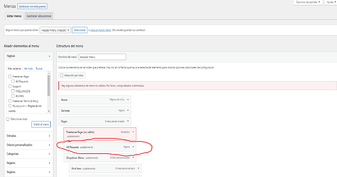337x177 pixels.
Task: Select the Más reciente pages tab
Action: click(x=14, y=69)
